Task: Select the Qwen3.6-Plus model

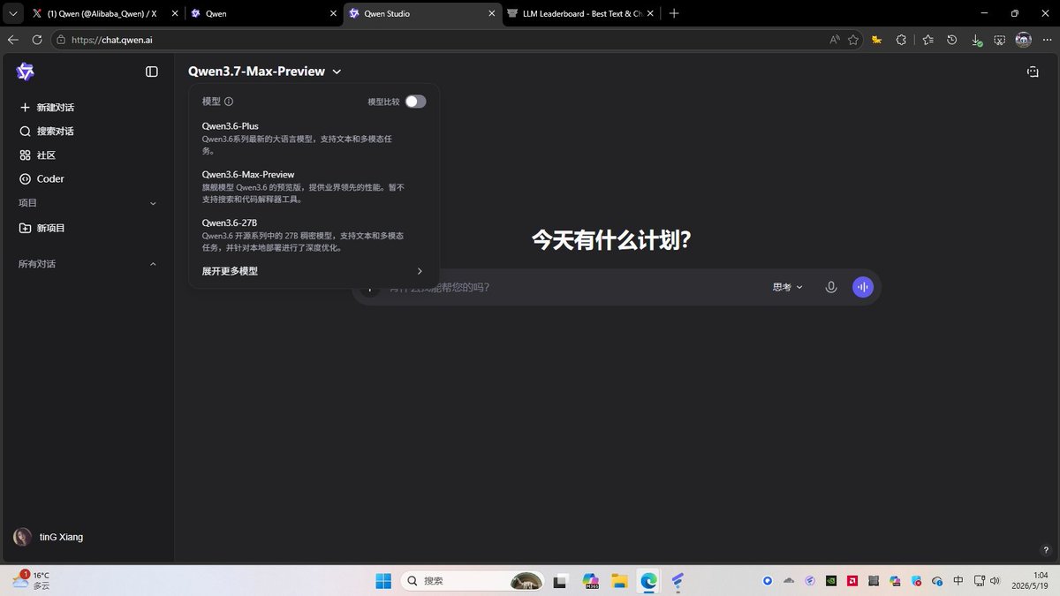Action: click(305, 138)
